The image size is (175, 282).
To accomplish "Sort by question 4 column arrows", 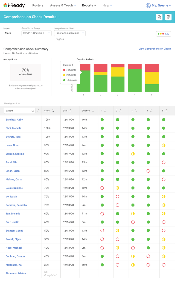I will (151, 111).
